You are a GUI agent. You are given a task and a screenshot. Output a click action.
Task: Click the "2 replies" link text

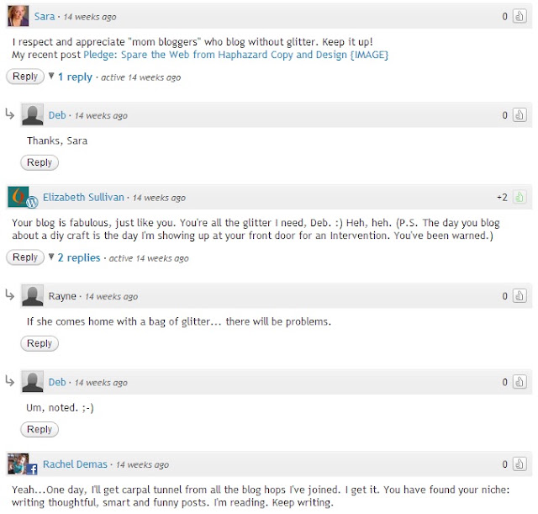pyautogui.click(x=79, y=257)
